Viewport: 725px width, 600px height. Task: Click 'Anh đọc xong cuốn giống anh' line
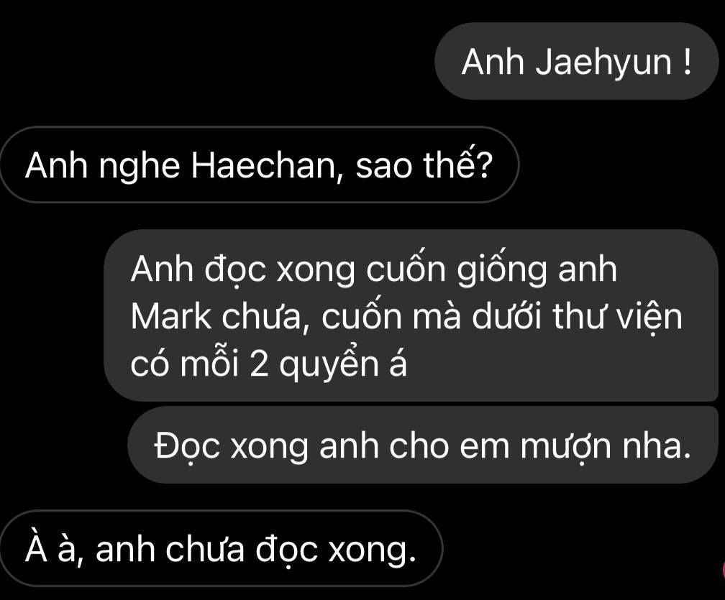click(373, 271)
